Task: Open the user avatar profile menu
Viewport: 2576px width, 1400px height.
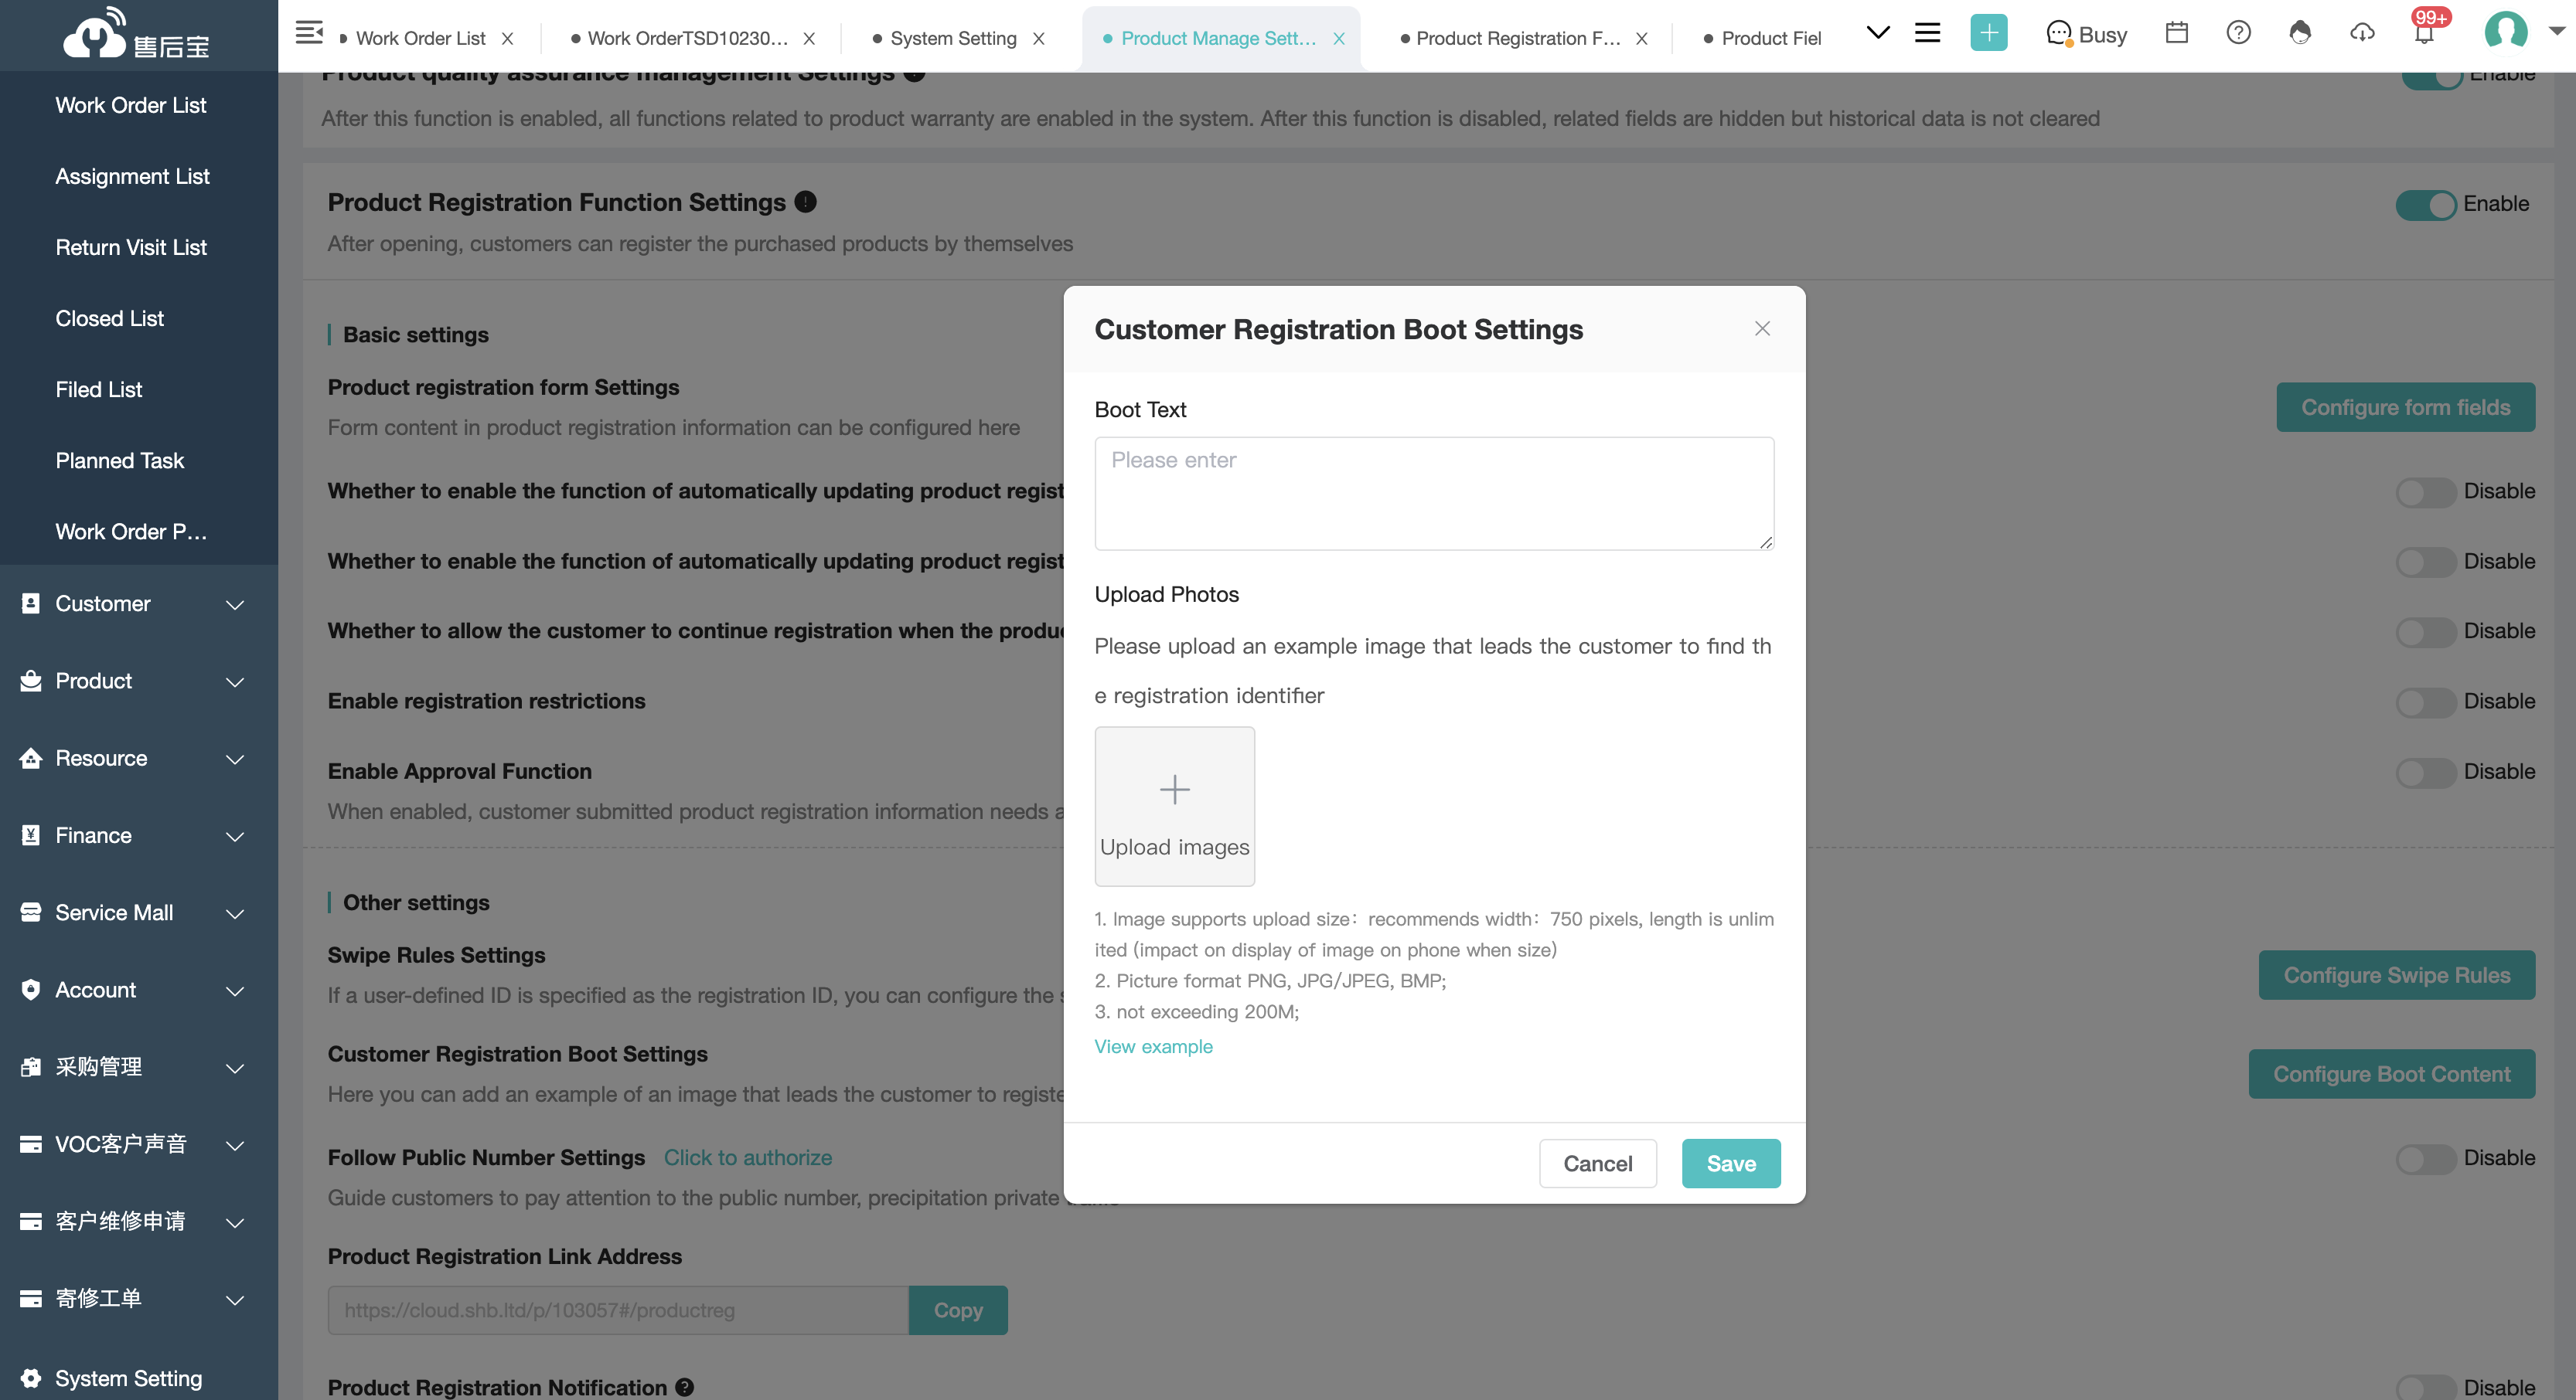Action: [2506, 32]
